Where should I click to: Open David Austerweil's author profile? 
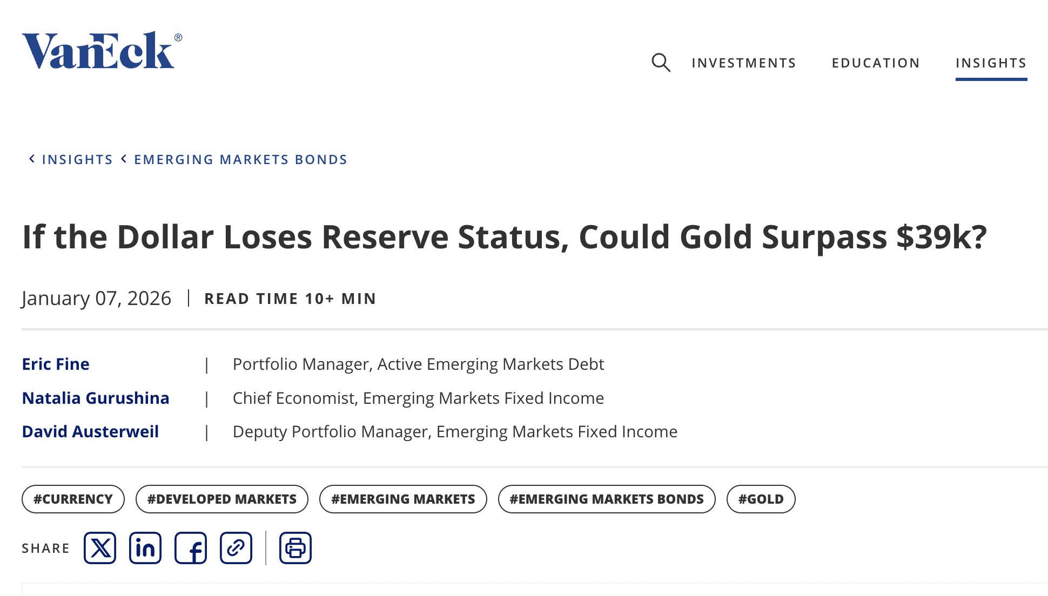pos(90,432)
